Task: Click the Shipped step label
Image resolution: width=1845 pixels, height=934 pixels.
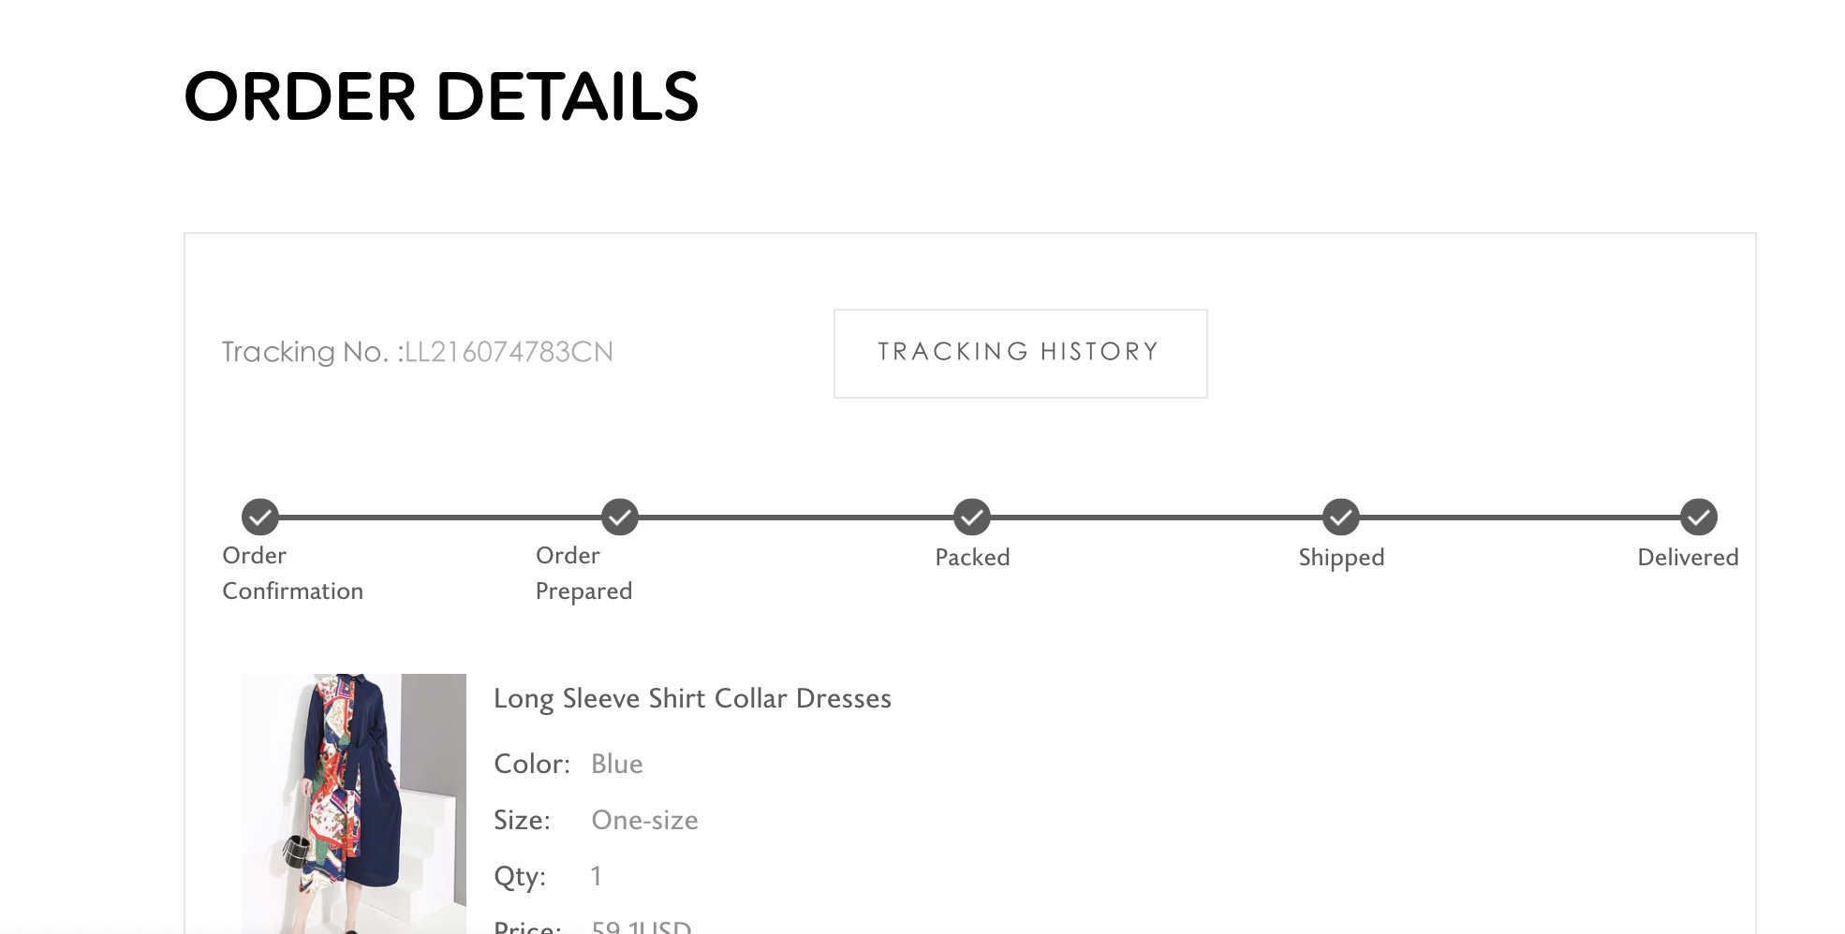Action: (x=1341, y=558)
